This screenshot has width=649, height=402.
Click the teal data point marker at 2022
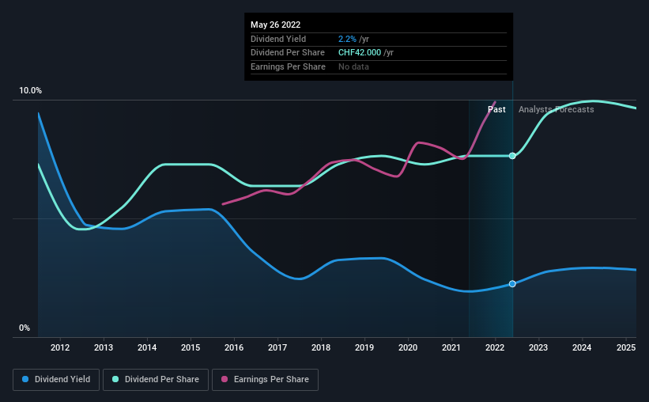point(512,156)
